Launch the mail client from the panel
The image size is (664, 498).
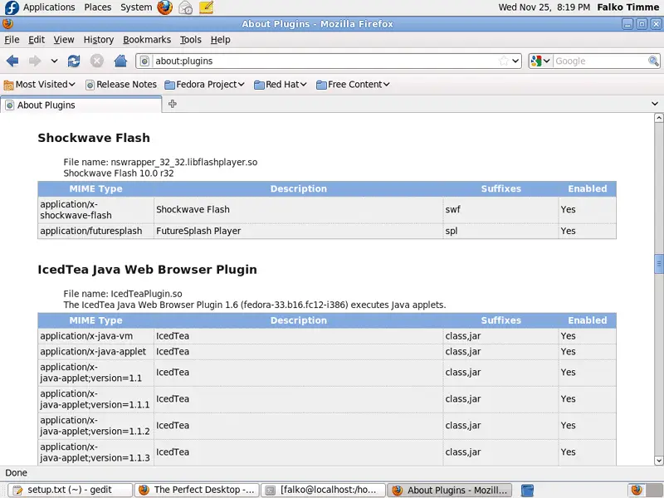[185, 7]
